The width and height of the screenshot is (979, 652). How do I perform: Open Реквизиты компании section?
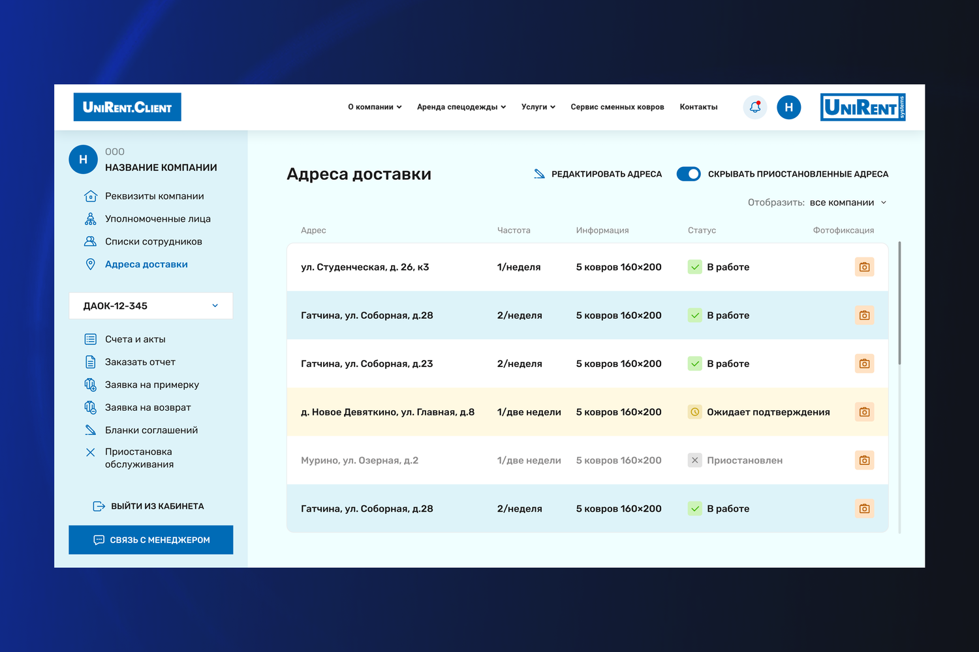tap(155, 196)
